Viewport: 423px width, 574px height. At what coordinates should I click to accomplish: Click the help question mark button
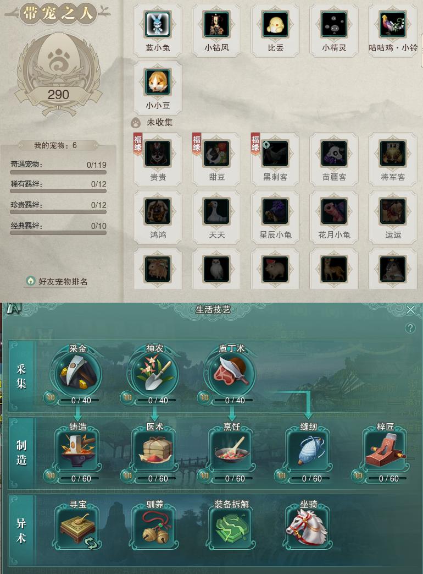(x=410, y=327)
